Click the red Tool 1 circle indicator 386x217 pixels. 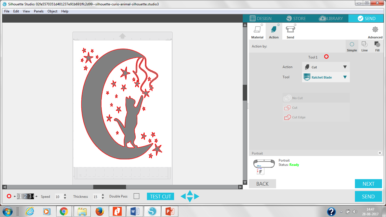[326, 57]
